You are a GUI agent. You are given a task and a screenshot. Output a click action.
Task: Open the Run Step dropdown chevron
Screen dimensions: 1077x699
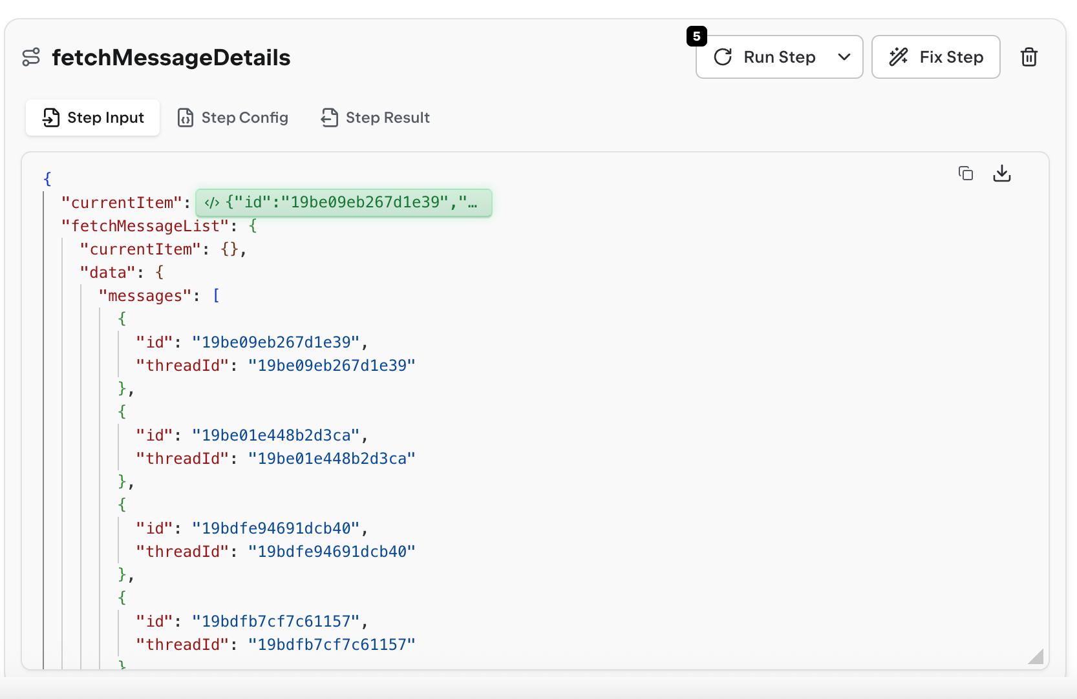[844, 57]
